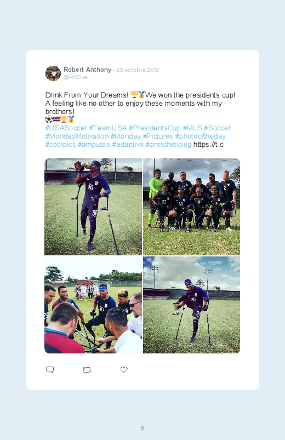View the team huddle photo
The height and width of the screenshot is (440, 285).
point(93,305)
